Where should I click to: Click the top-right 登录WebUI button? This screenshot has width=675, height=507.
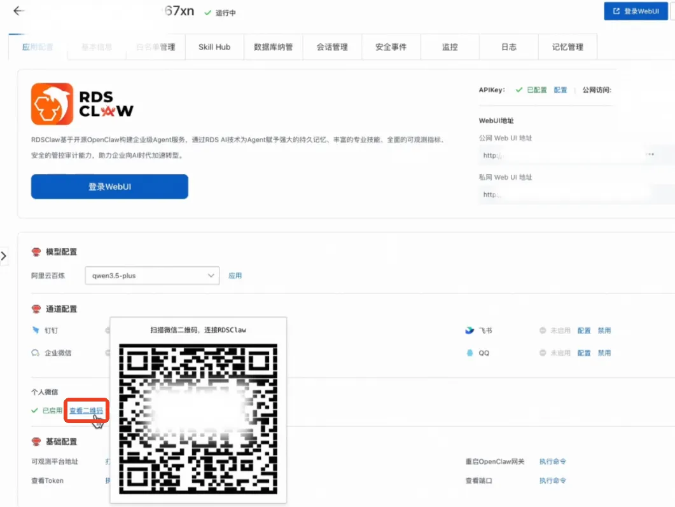(636, 11)
